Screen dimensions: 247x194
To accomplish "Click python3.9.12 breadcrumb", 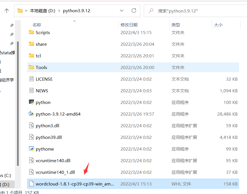I will click(77, 11).
